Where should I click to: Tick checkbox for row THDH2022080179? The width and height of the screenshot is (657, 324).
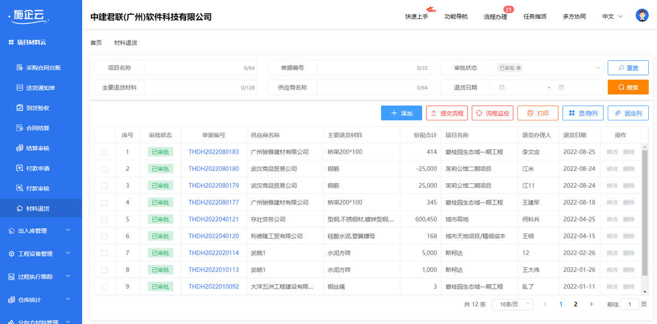click(104, 186)
